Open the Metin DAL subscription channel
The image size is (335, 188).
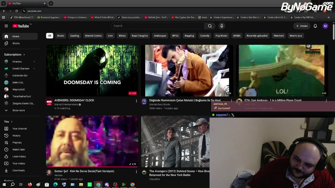(20, 83)
